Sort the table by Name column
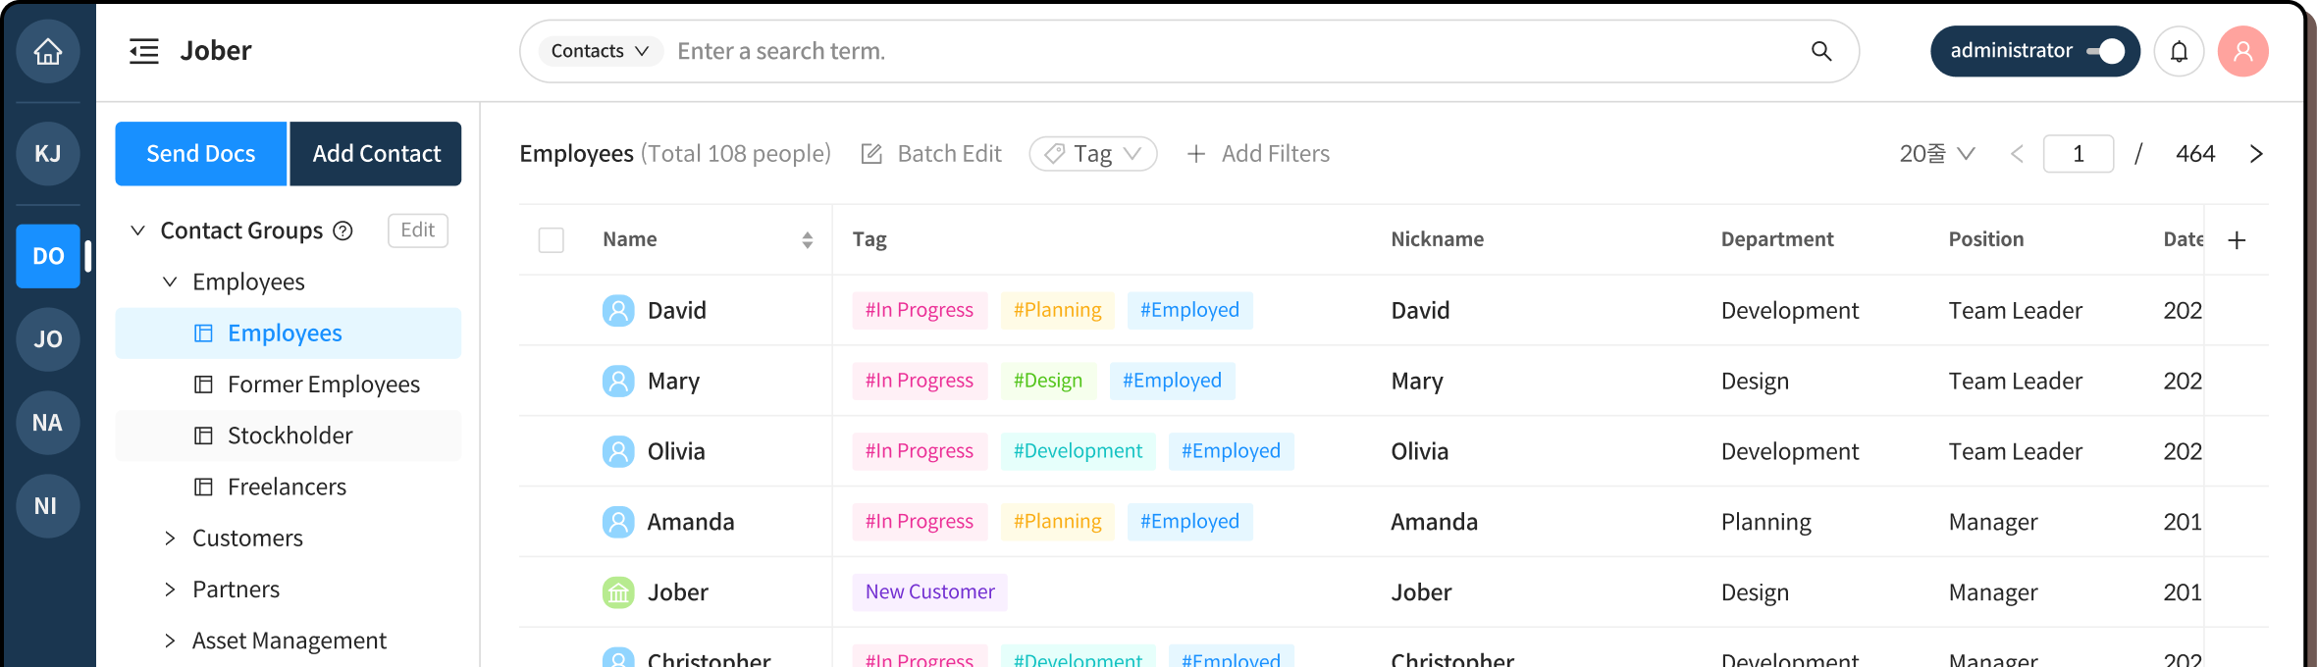2317x667 pixels. tap(807, 240)
